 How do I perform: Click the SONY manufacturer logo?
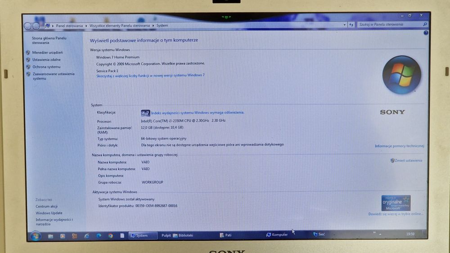[x=392, y=112]
